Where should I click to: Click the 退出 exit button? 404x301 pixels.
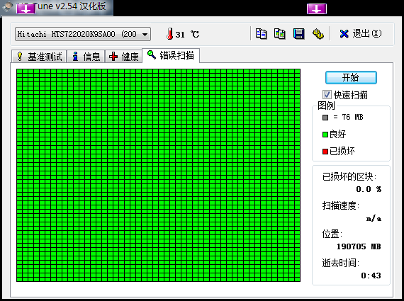coord(361,34)
